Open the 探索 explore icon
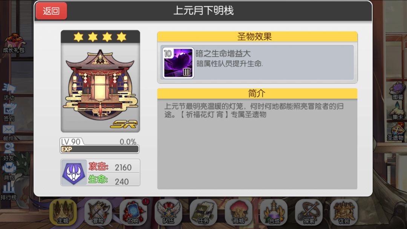The image size is (407, 229). (x=309, y=212)
